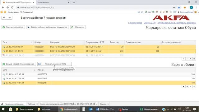This screenshot has width=199, height=112.
Task: Click the window layout panel icon in 1C toolbar
Action: (x=175, y=12)
